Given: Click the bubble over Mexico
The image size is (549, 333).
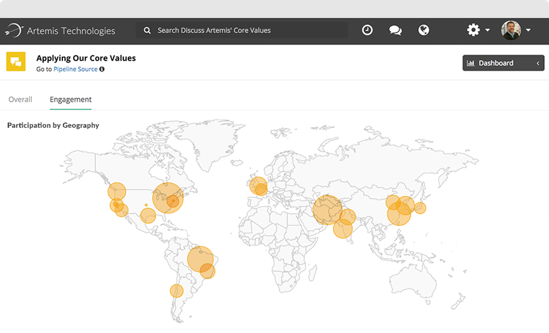Looking at the screenshot, I should pos(148,215).
